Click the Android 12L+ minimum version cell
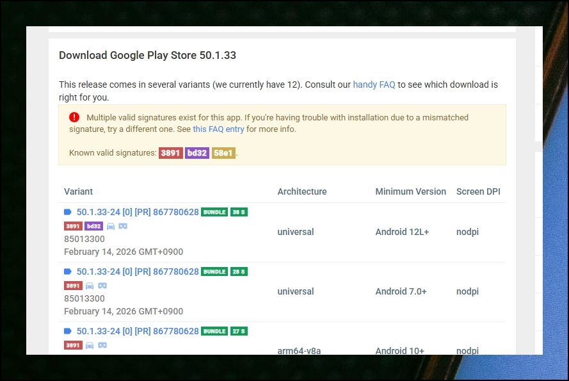Image resolution: width=569 pixels, height=381 pixels. [x=402, y=232]
